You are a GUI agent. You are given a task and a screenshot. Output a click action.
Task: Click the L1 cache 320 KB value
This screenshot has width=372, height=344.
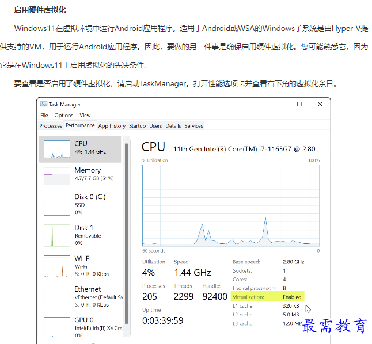[x=291, y=306]
